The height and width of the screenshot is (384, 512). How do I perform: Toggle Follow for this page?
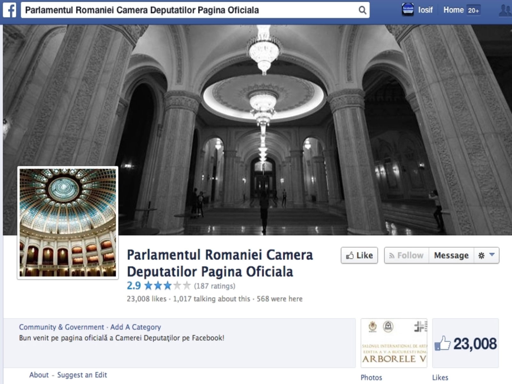coord(406,255)
